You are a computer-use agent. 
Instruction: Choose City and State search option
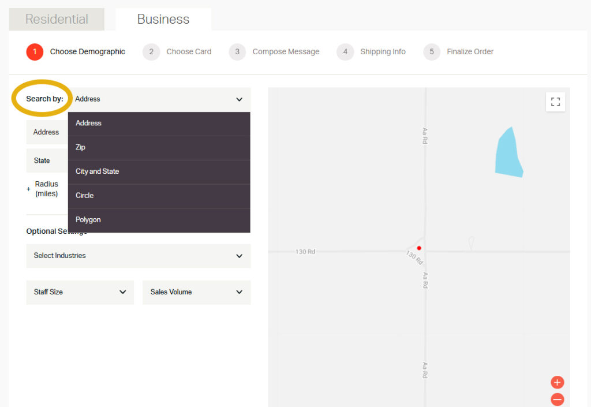click(159, 172)
